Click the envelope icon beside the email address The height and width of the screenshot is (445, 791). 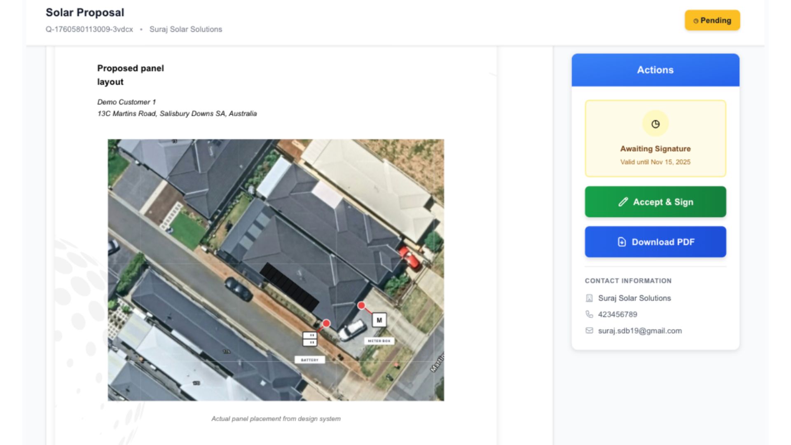coord(589,330)
